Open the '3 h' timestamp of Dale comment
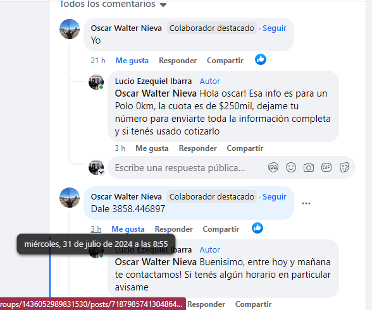This screenshot has width=372, height=310. 96,229
